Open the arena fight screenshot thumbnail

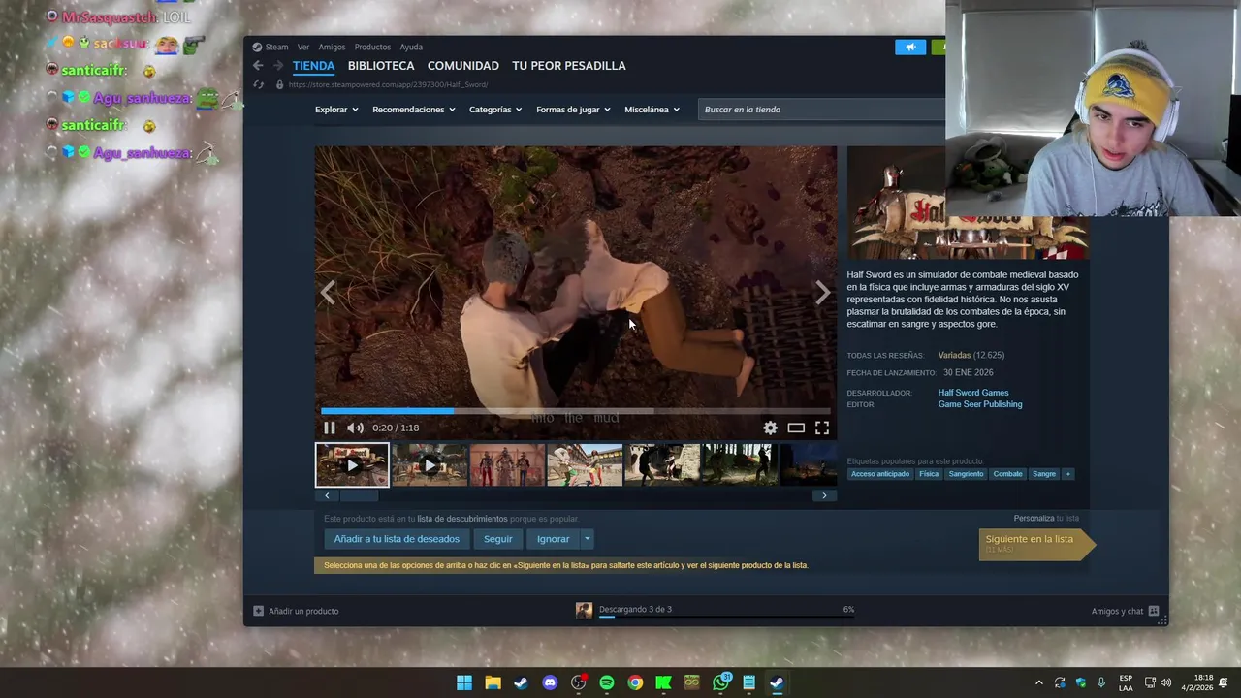click(585, 465)
